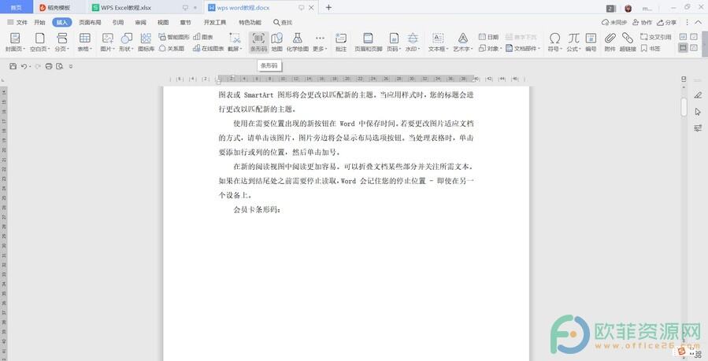Insert an Online Chart (在线图表)
The width and height of the screenshot is (708, 361).
pos(209,48)
